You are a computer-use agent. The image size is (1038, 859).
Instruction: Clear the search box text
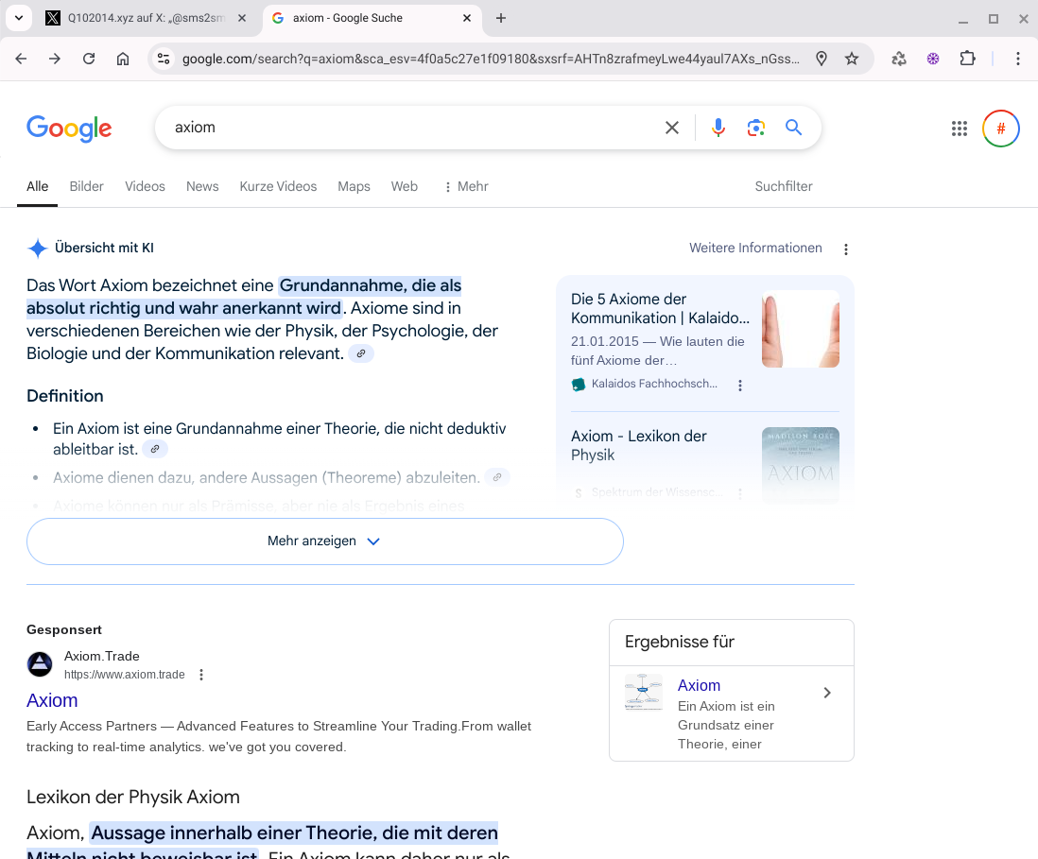672,128
